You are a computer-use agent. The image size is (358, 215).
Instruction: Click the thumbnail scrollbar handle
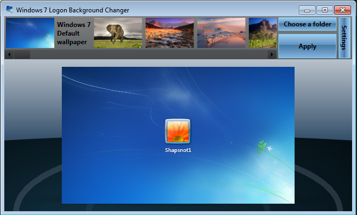pyautogui.click(x=22, y=54)
